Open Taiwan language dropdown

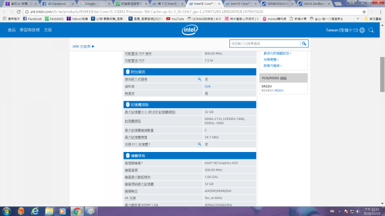pos(342,30)
